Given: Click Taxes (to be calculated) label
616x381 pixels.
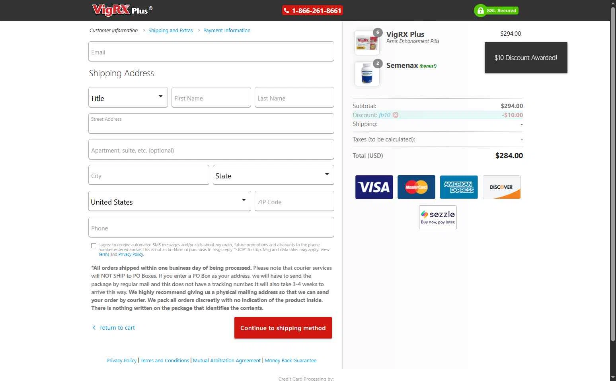Looking at the screenshot, I should [x=384, y=139].
